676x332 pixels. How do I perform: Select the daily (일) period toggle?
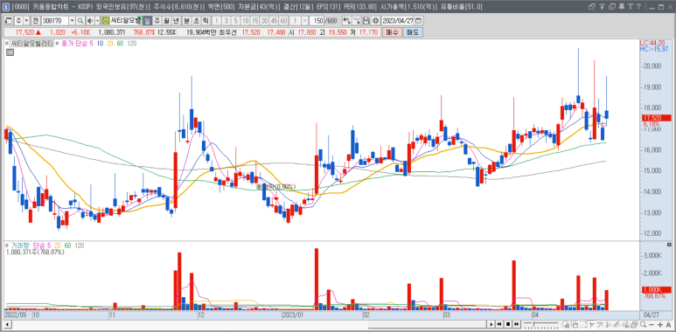point(147,21)
